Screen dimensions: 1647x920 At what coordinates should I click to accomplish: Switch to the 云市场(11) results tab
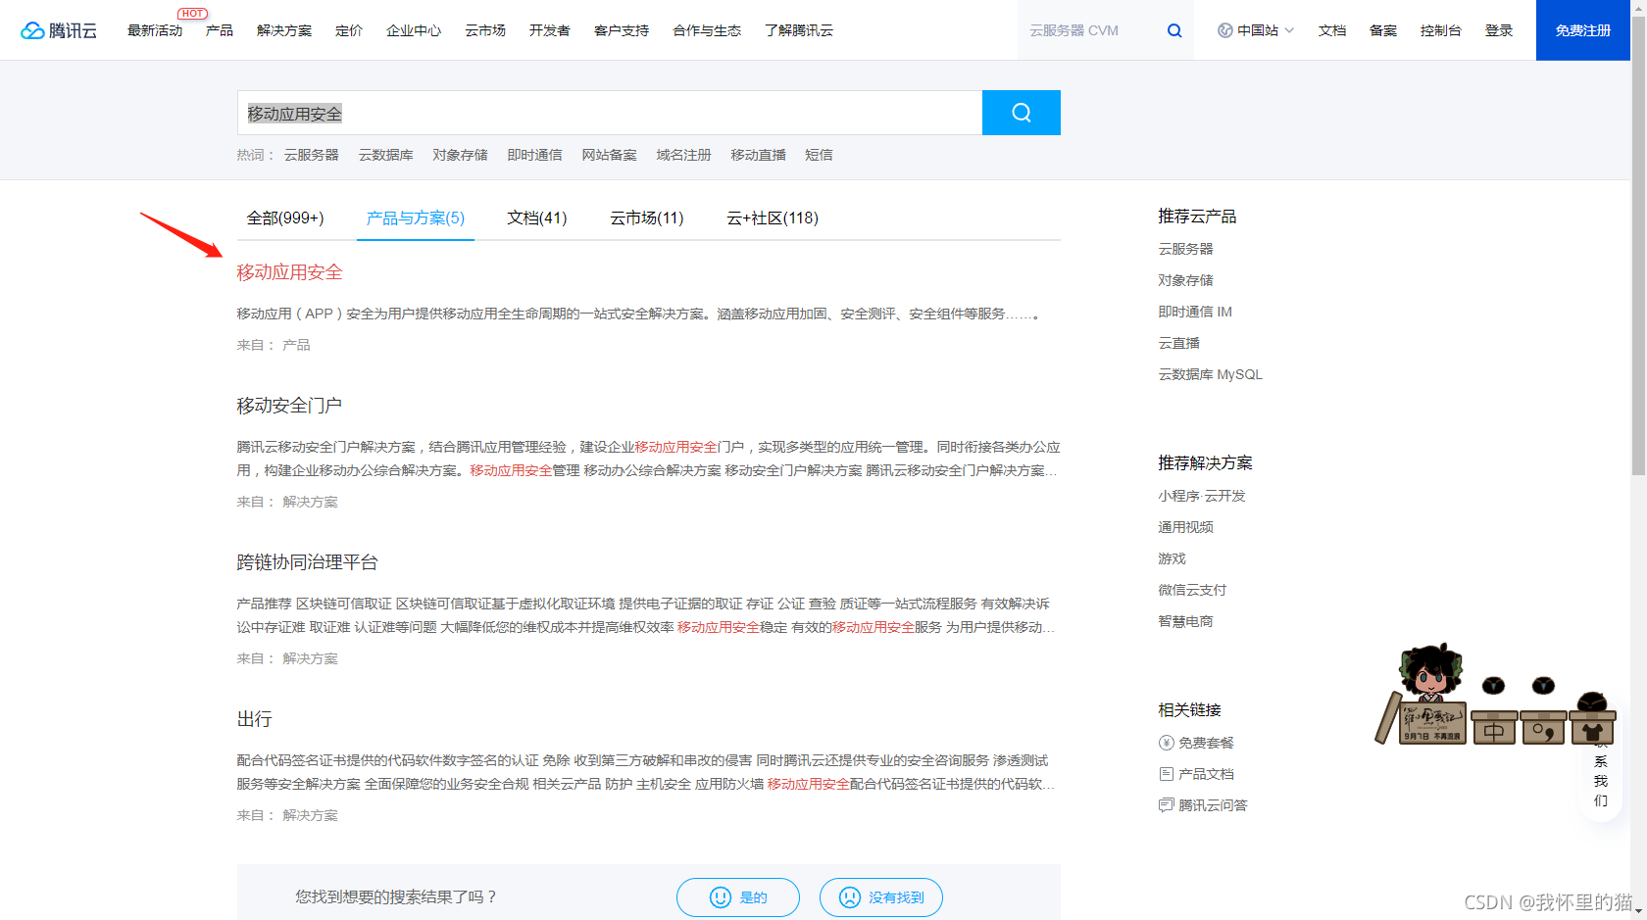point(647,218)
